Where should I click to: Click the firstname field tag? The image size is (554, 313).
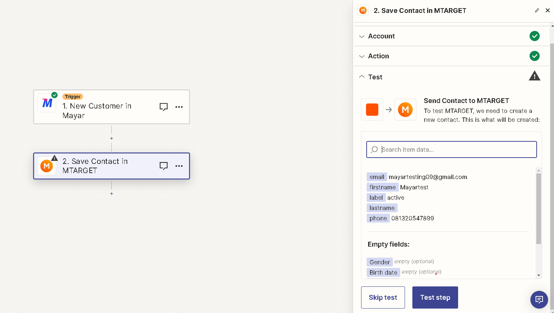[382, 188]
